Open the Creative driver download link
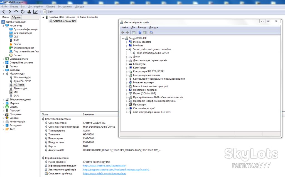This screenshot has height=177, width=285. pos(116,170)
